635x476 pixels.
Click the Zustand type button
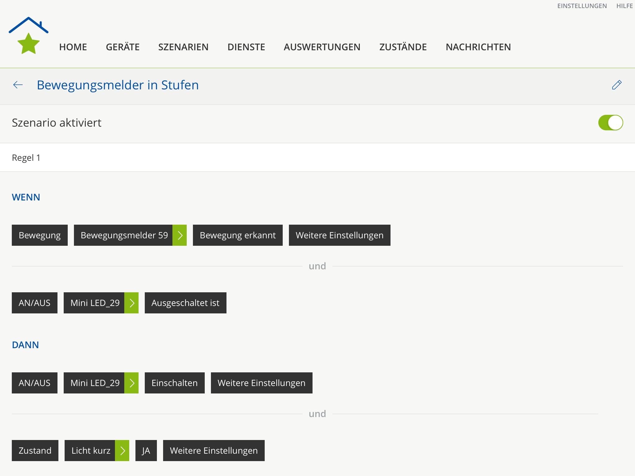pyautogui.click(x=35, y=451)
